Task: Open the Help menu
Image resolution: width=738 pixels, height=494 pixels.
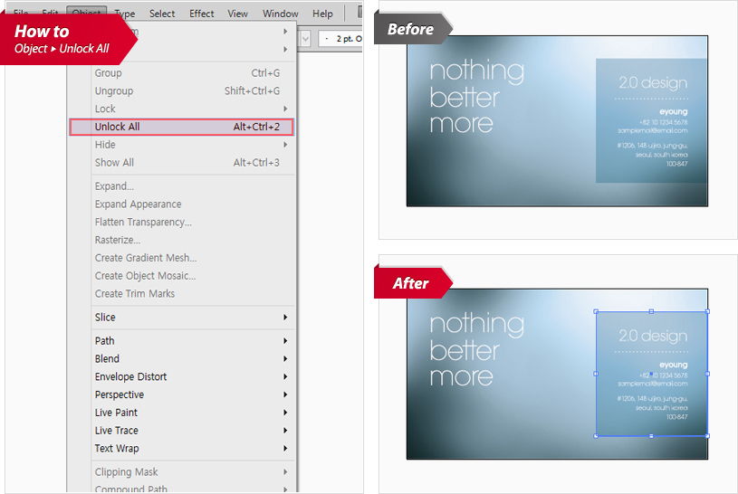Action: click(322, 14)
